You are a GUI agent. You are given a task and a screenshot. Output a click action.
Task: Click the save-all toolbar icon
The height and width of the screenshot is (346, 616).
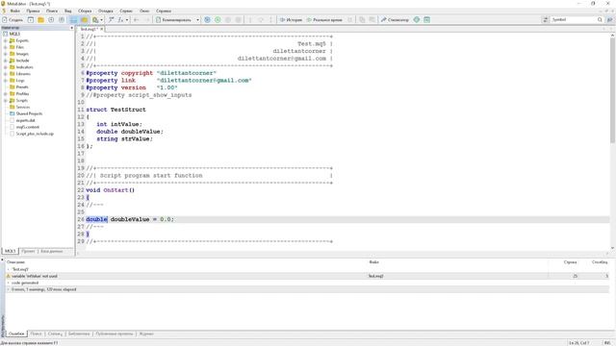click(62, 19)
